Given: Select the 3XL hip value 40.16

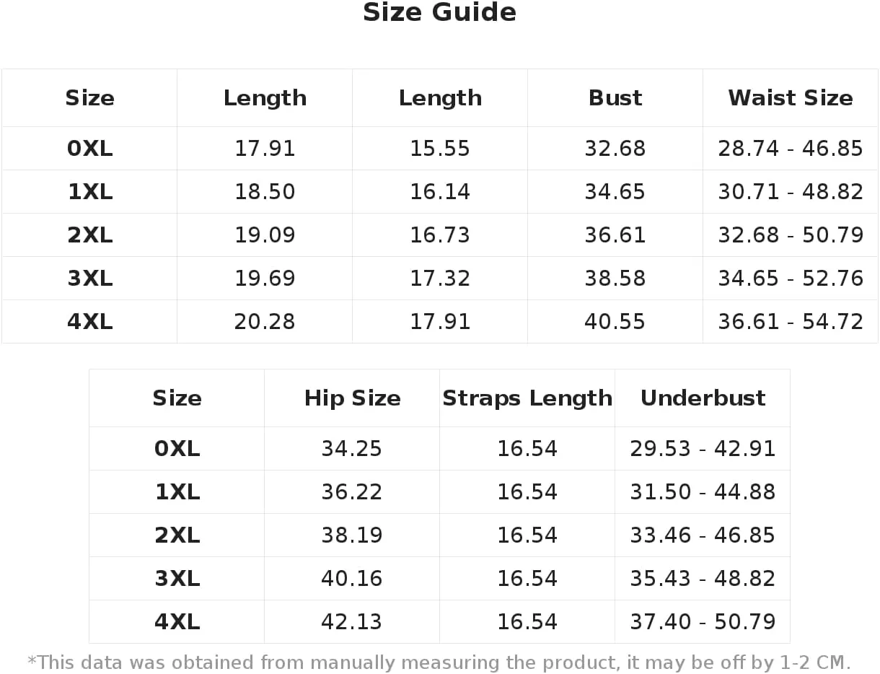Looking at the screenshot, I should 352,579.
